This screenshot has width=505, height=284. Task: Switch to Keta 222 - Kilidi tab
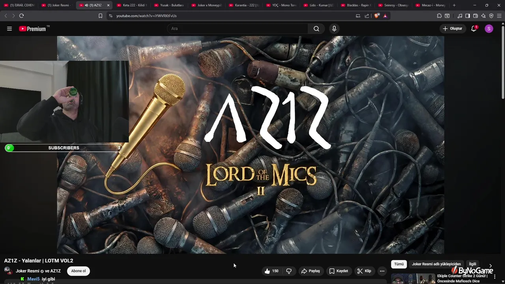(x=132, y=5)
